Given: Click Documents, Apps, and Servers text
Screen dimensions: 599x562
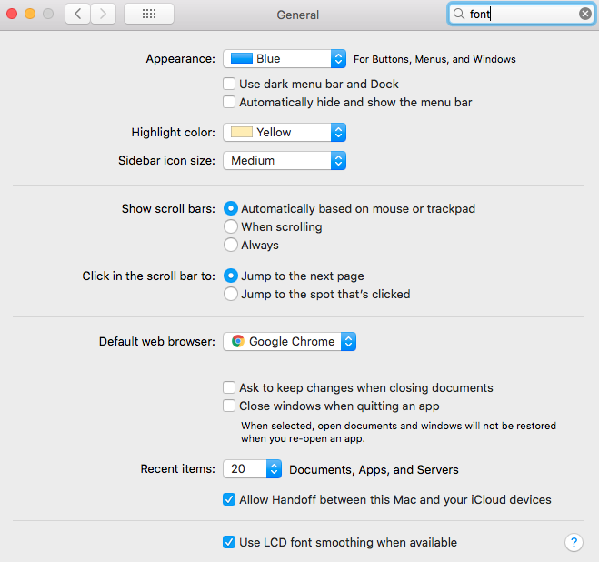Looking at the screenshot, I should pyautogui.click(x=374, y=469).
